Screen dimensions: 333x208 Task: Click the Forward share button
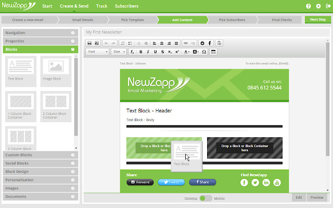(x=140, y=182)
